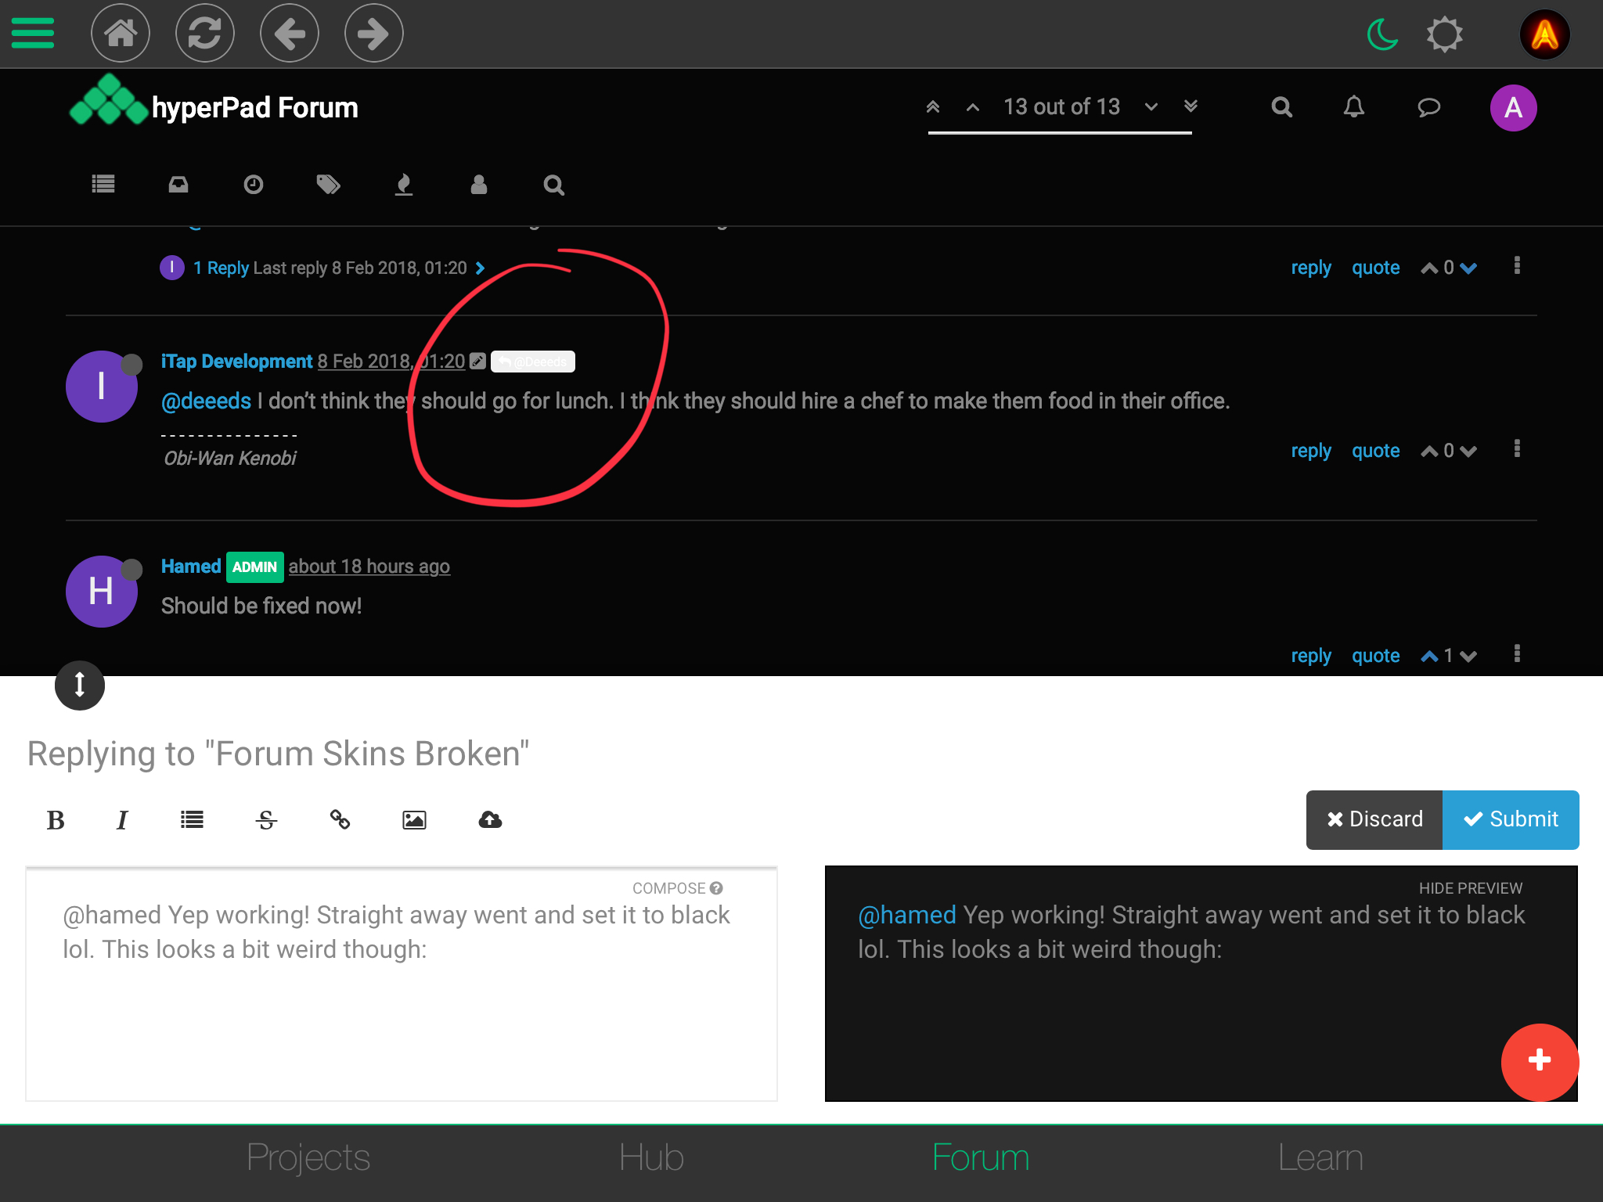Screen dimensions: 1603x1202
Task: Open forum notifications bell
Action: tap(1354, 107)
